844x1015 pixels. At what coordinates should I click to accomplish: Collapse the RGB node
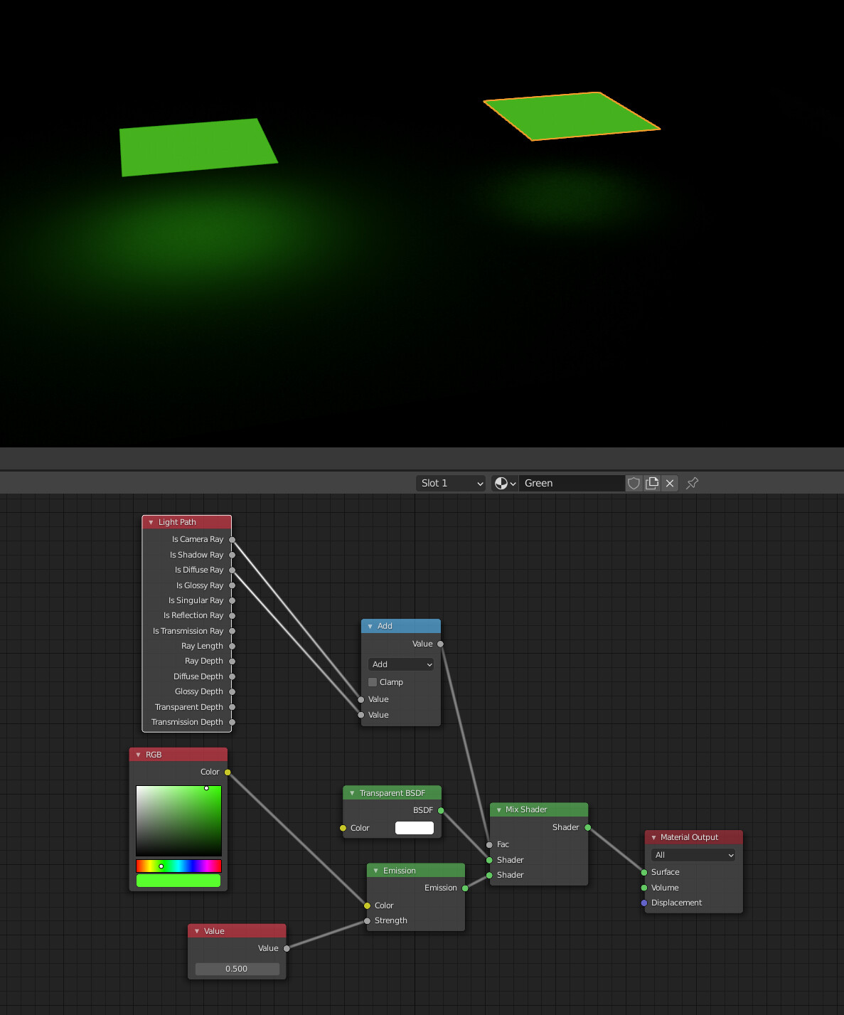click(x=137, y=754)
